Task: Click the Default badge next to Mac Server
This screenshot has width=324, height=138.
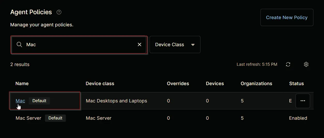Action: (55, 118)
